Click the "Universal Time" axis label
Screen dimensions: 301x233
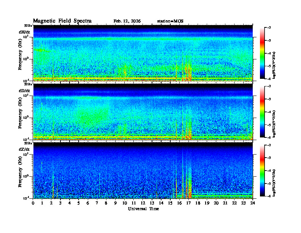click(143, 209)
